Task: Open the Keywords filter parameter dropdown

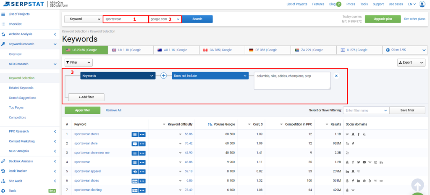Action: point(118,76)
